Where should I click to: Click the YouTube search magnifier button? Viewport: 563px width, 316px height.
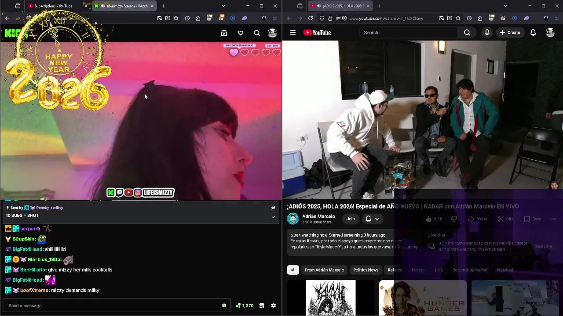(x=467, y=32)
